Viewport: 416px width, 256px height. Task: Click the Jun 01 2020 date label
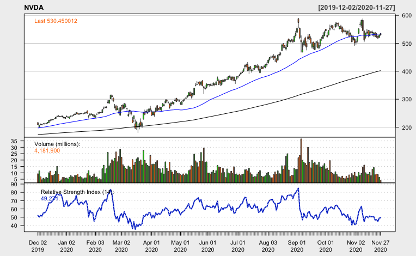(208, 246)
